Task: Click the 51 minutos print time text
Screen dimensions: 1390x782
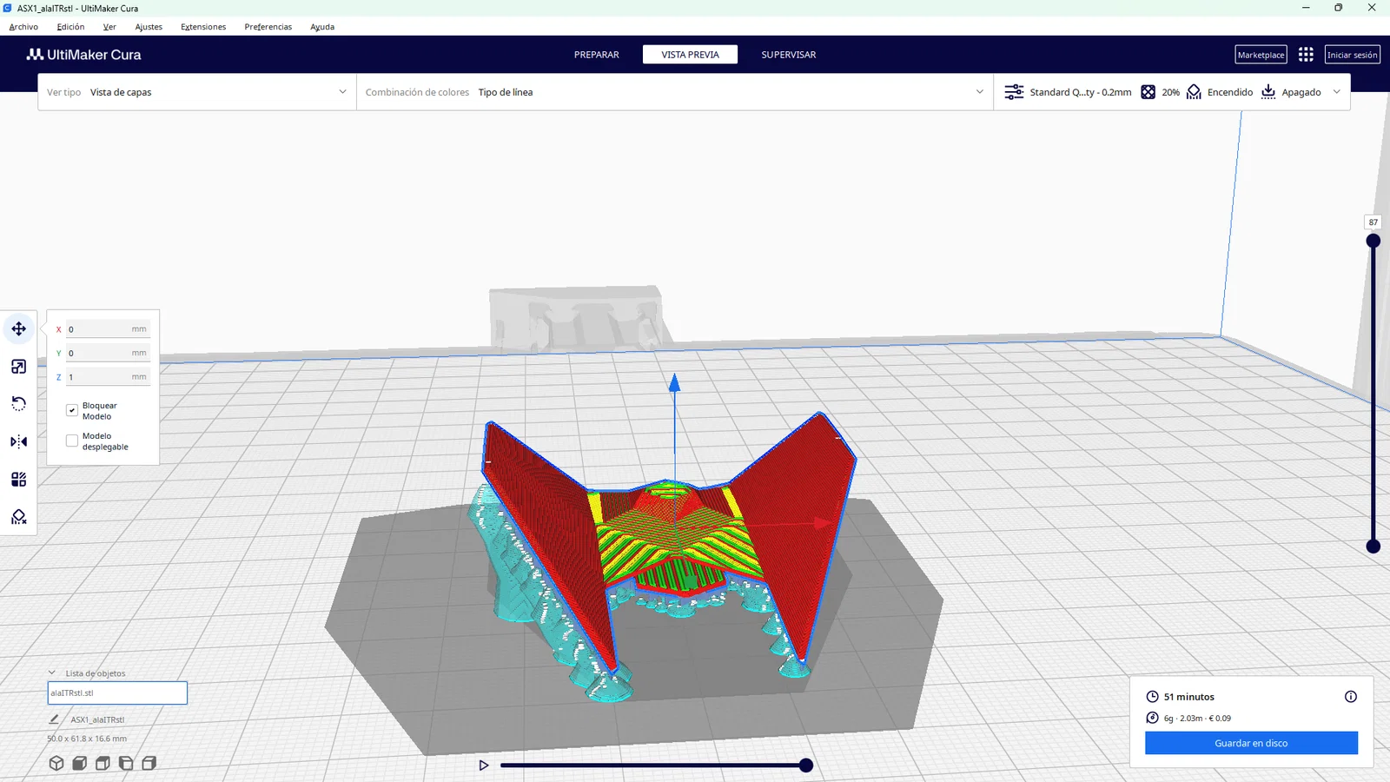Action: 1189,697
